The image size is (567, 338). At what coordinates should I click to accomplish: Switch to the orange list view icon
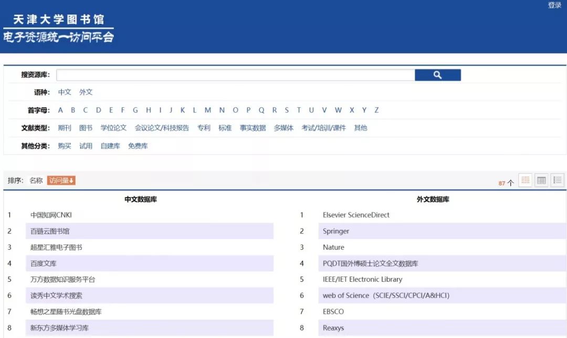point(526,180)
